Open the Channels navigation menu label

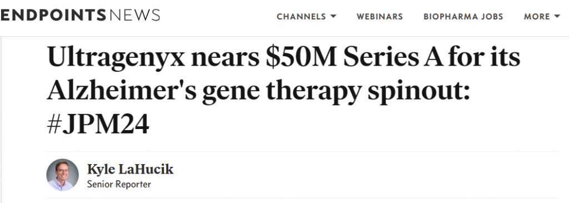pyautogui.click(x=301, y=17)
